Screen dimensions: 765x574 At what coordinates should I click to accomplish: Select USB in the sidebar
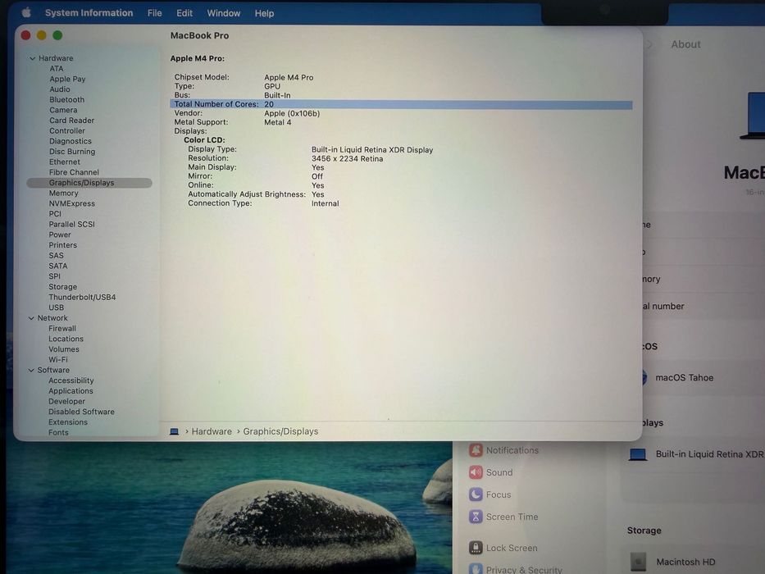point(56,307)
